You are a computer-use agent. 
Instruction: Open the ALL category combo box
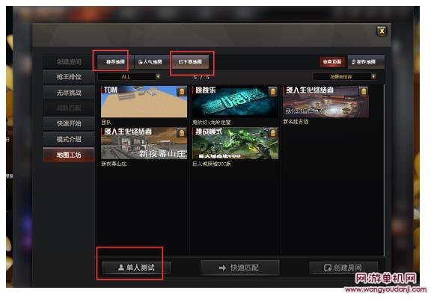(129, 76)
